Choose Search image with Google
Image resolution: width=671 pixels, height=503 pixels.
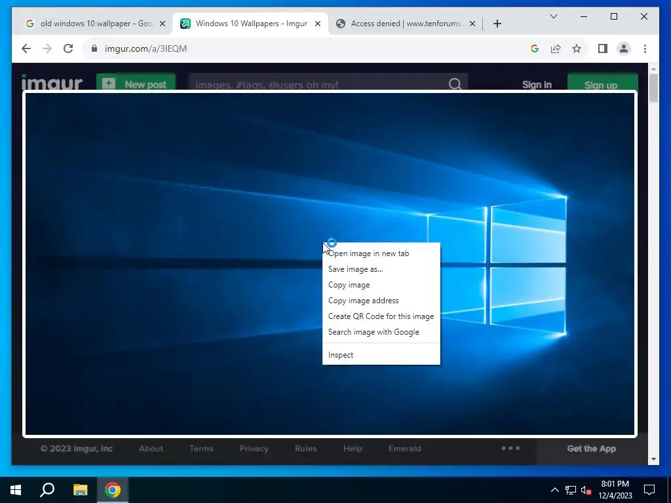point(381,332)
